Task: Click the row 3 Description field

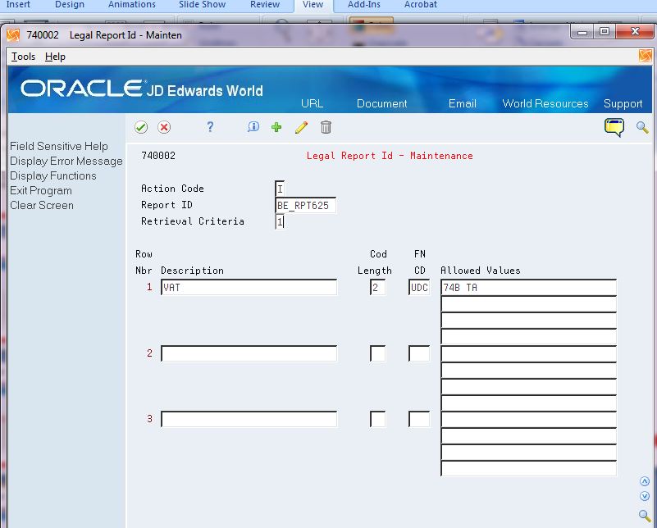Action: tap(249, 419)
